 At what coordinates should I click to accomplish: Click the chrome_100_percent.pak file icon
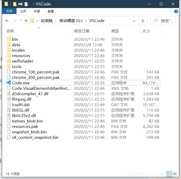point(9,72)
